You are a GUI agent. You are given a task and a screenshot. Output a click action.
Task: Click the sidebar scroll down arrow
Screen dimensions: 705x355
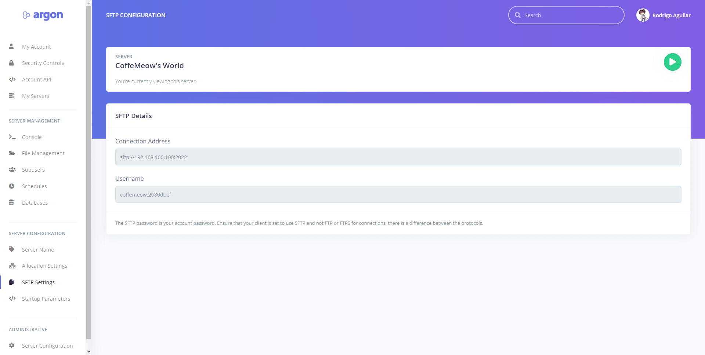click(x=88, y=352)
